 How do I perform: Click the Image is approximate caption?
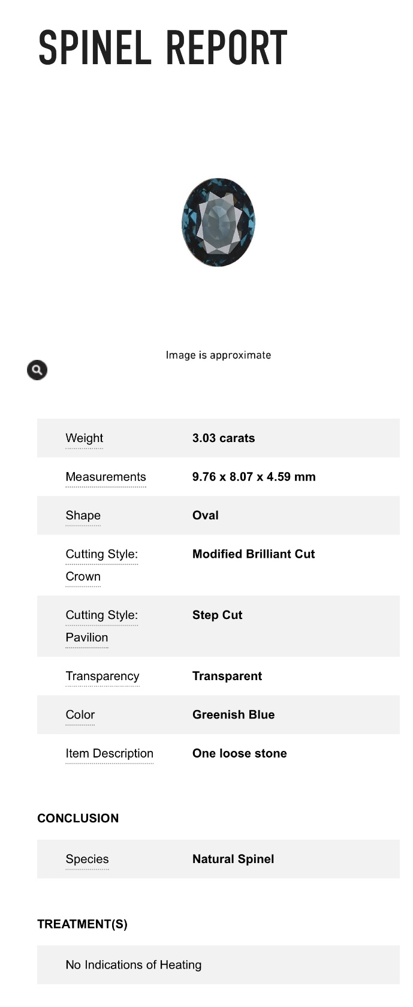[x=218, y=355]
